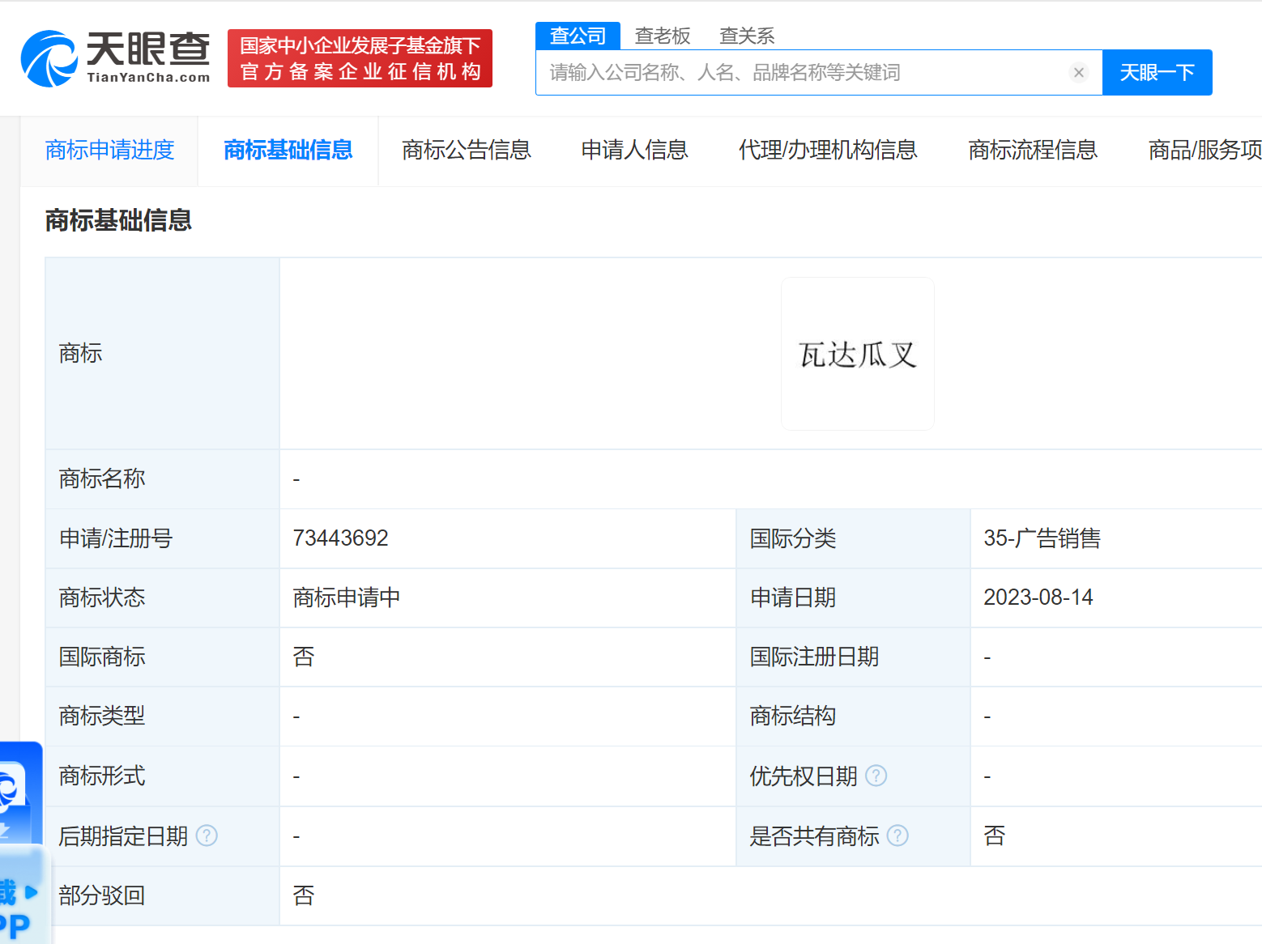1262x944 pixels.
Task: Select the 否 value beside 国际商标
Action: tap(304, 657)
